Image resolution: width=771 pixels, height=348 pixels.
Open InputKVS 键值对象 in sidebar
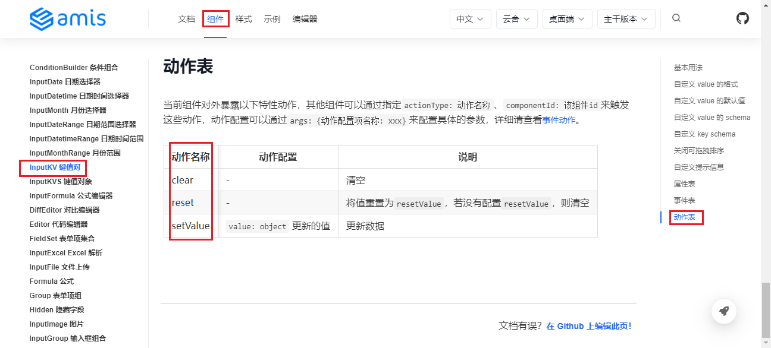pos(61,182)
